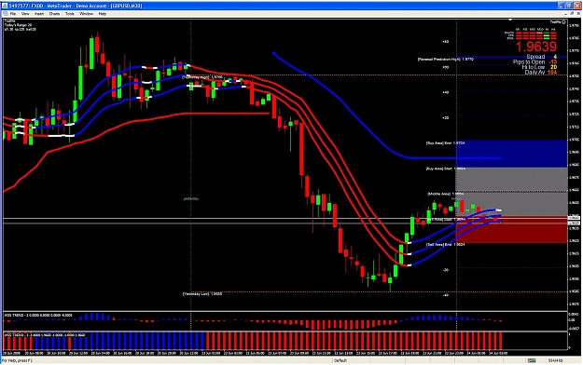Click the light-blue yesterday text on the chart
The width and height of the screenshot is (583, 365).
pyautogui.click(x=191, y=199)
